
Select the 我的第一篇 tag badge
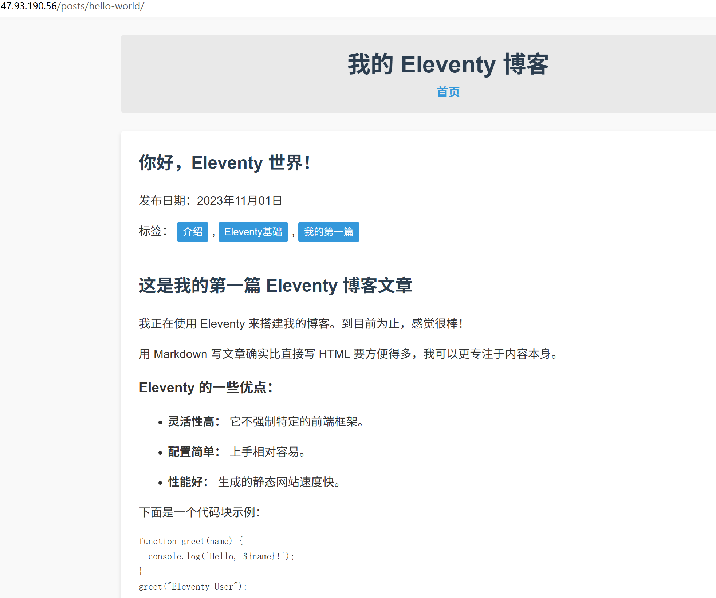[329, 232]
